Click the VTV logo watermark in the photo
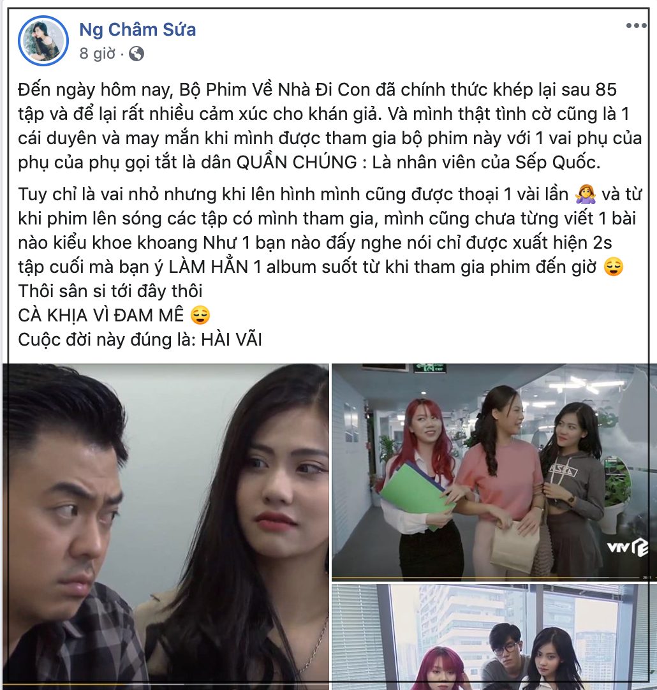 tap(626, 547)
